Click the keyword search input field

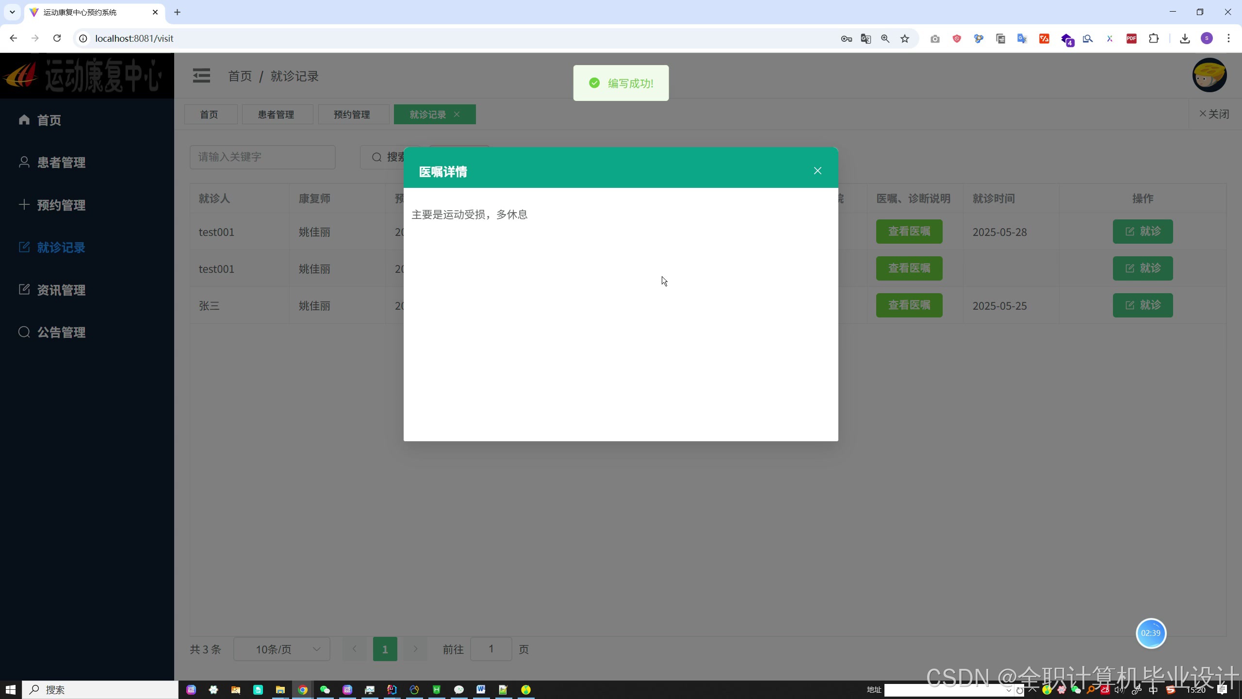[262, 157]
